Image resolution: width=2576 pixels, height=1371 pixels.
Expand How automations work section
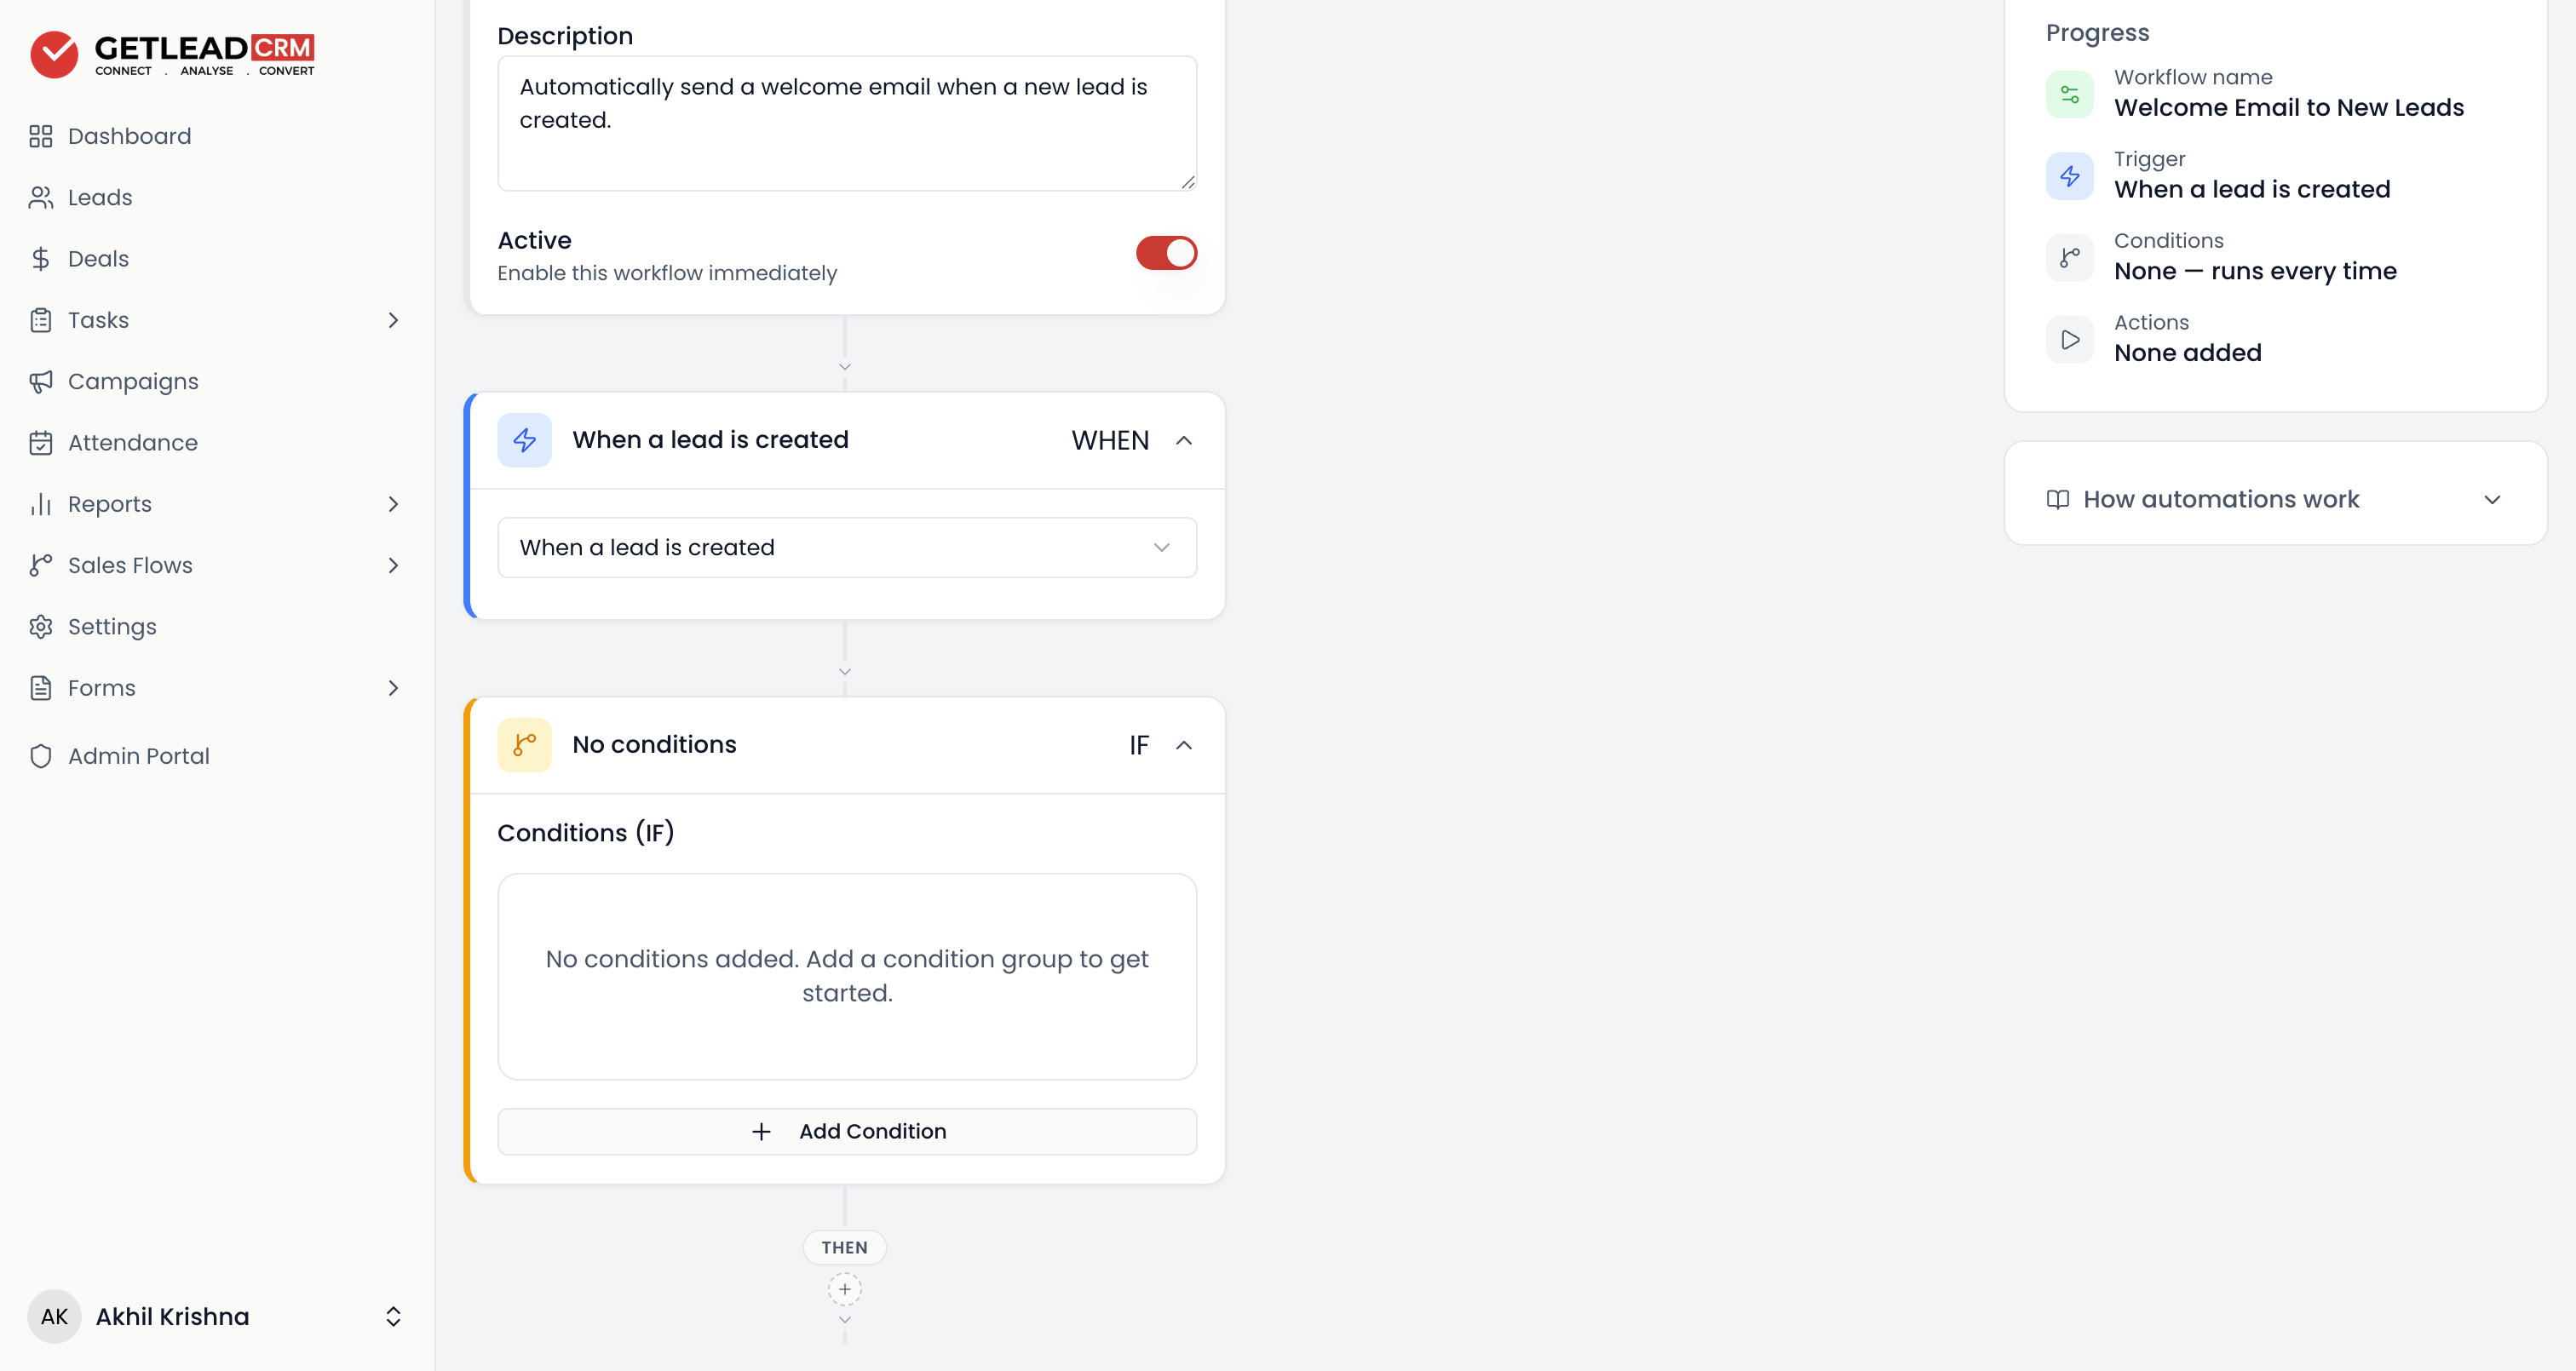click(x=2275, y=499)
